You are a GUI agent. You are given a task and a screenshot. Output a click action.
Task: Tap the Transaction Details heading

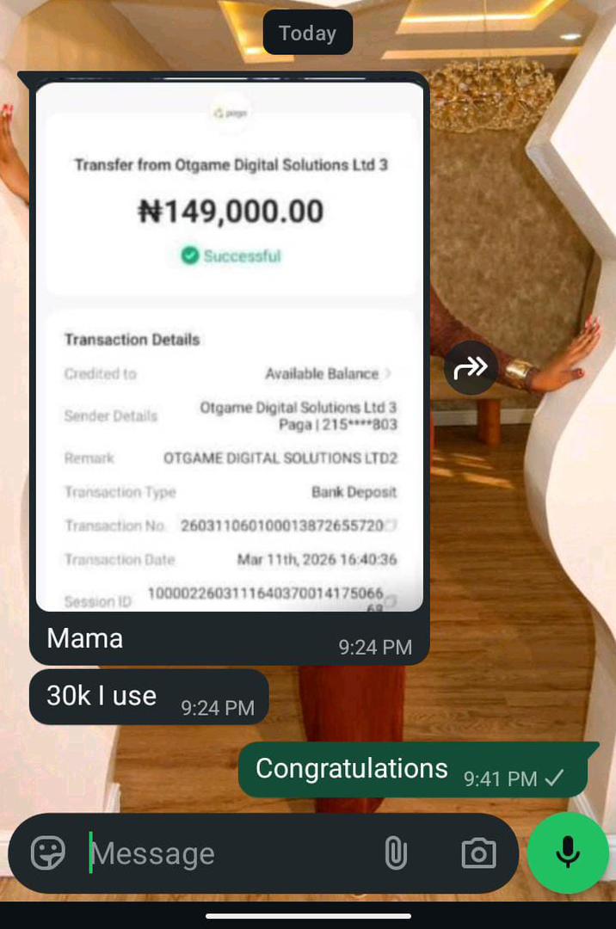pos(132,340)
